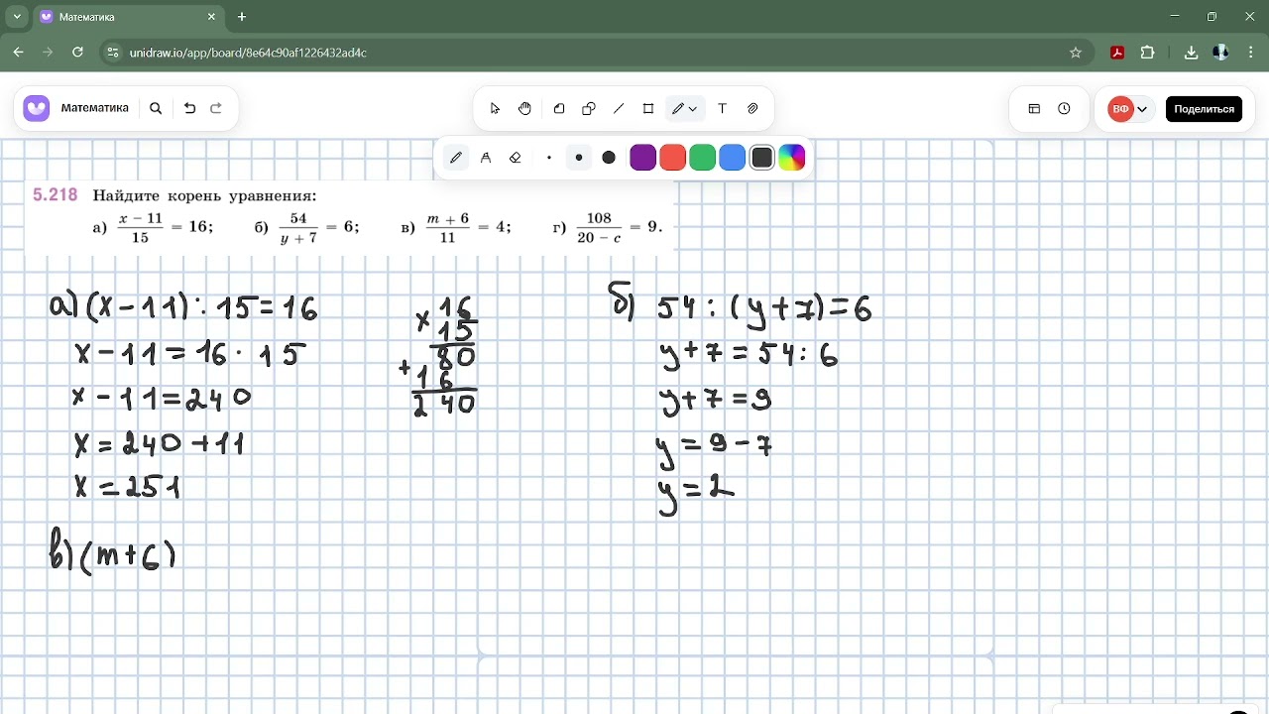Open the browser extensions puzzle icon
1269x714 pixels.
click(x=1148, y=53)
